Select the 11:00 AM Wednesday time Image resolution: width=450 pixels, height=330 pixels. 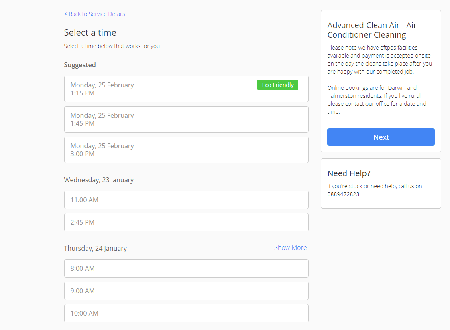point(186,200)
